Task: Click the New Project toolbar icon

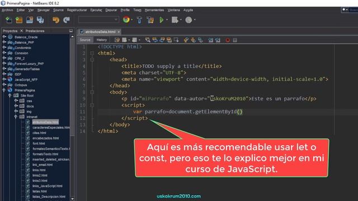Action: pos(19,20)
